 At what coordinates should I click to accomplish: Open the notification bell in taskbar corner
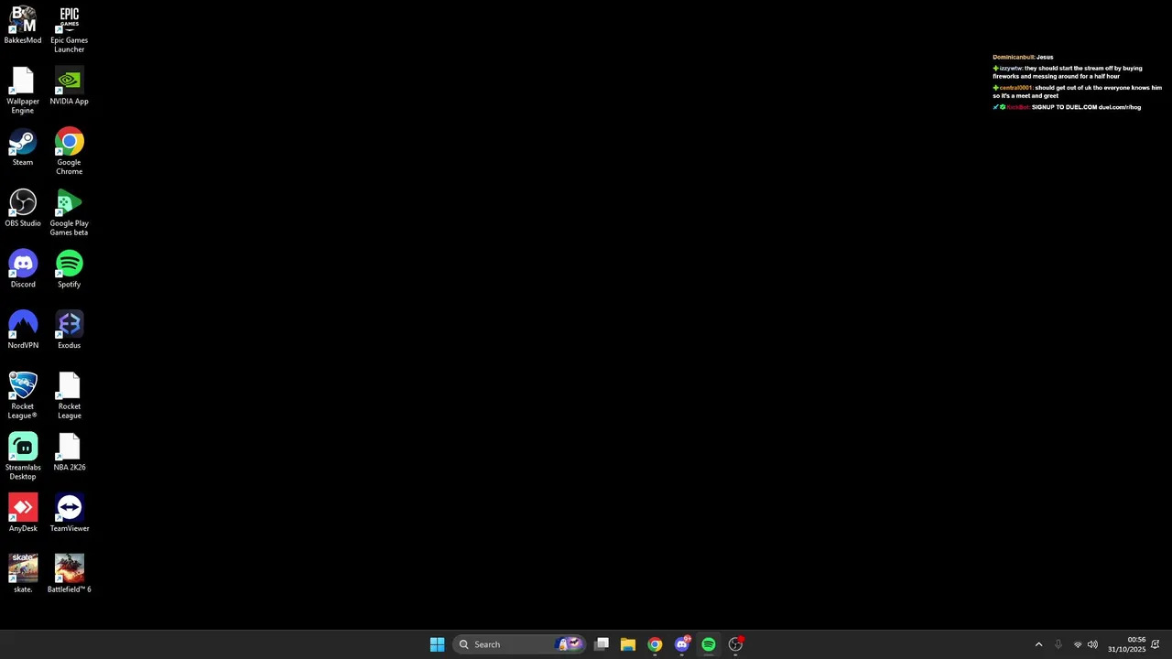(1156, 644)
